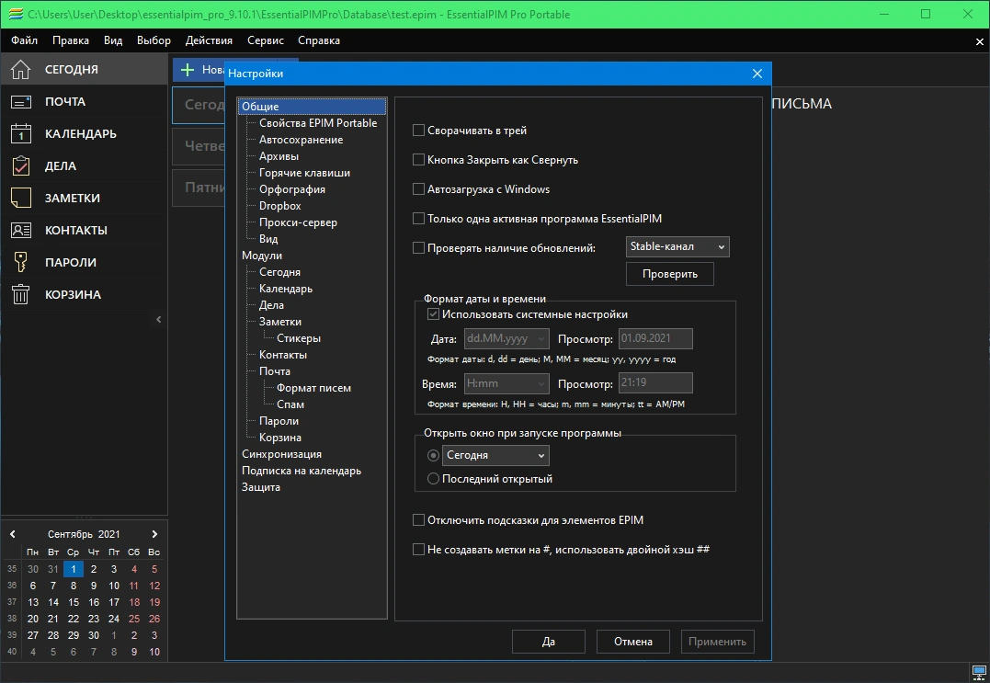Viewport: 990px width, 683px height.
Task: Click Сентябрь 2021 month header
Action: pyautogui.click(x=84, y=534)
